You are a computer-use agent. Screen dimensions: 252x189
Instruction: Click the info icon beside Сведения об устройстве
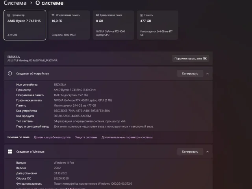10,74
